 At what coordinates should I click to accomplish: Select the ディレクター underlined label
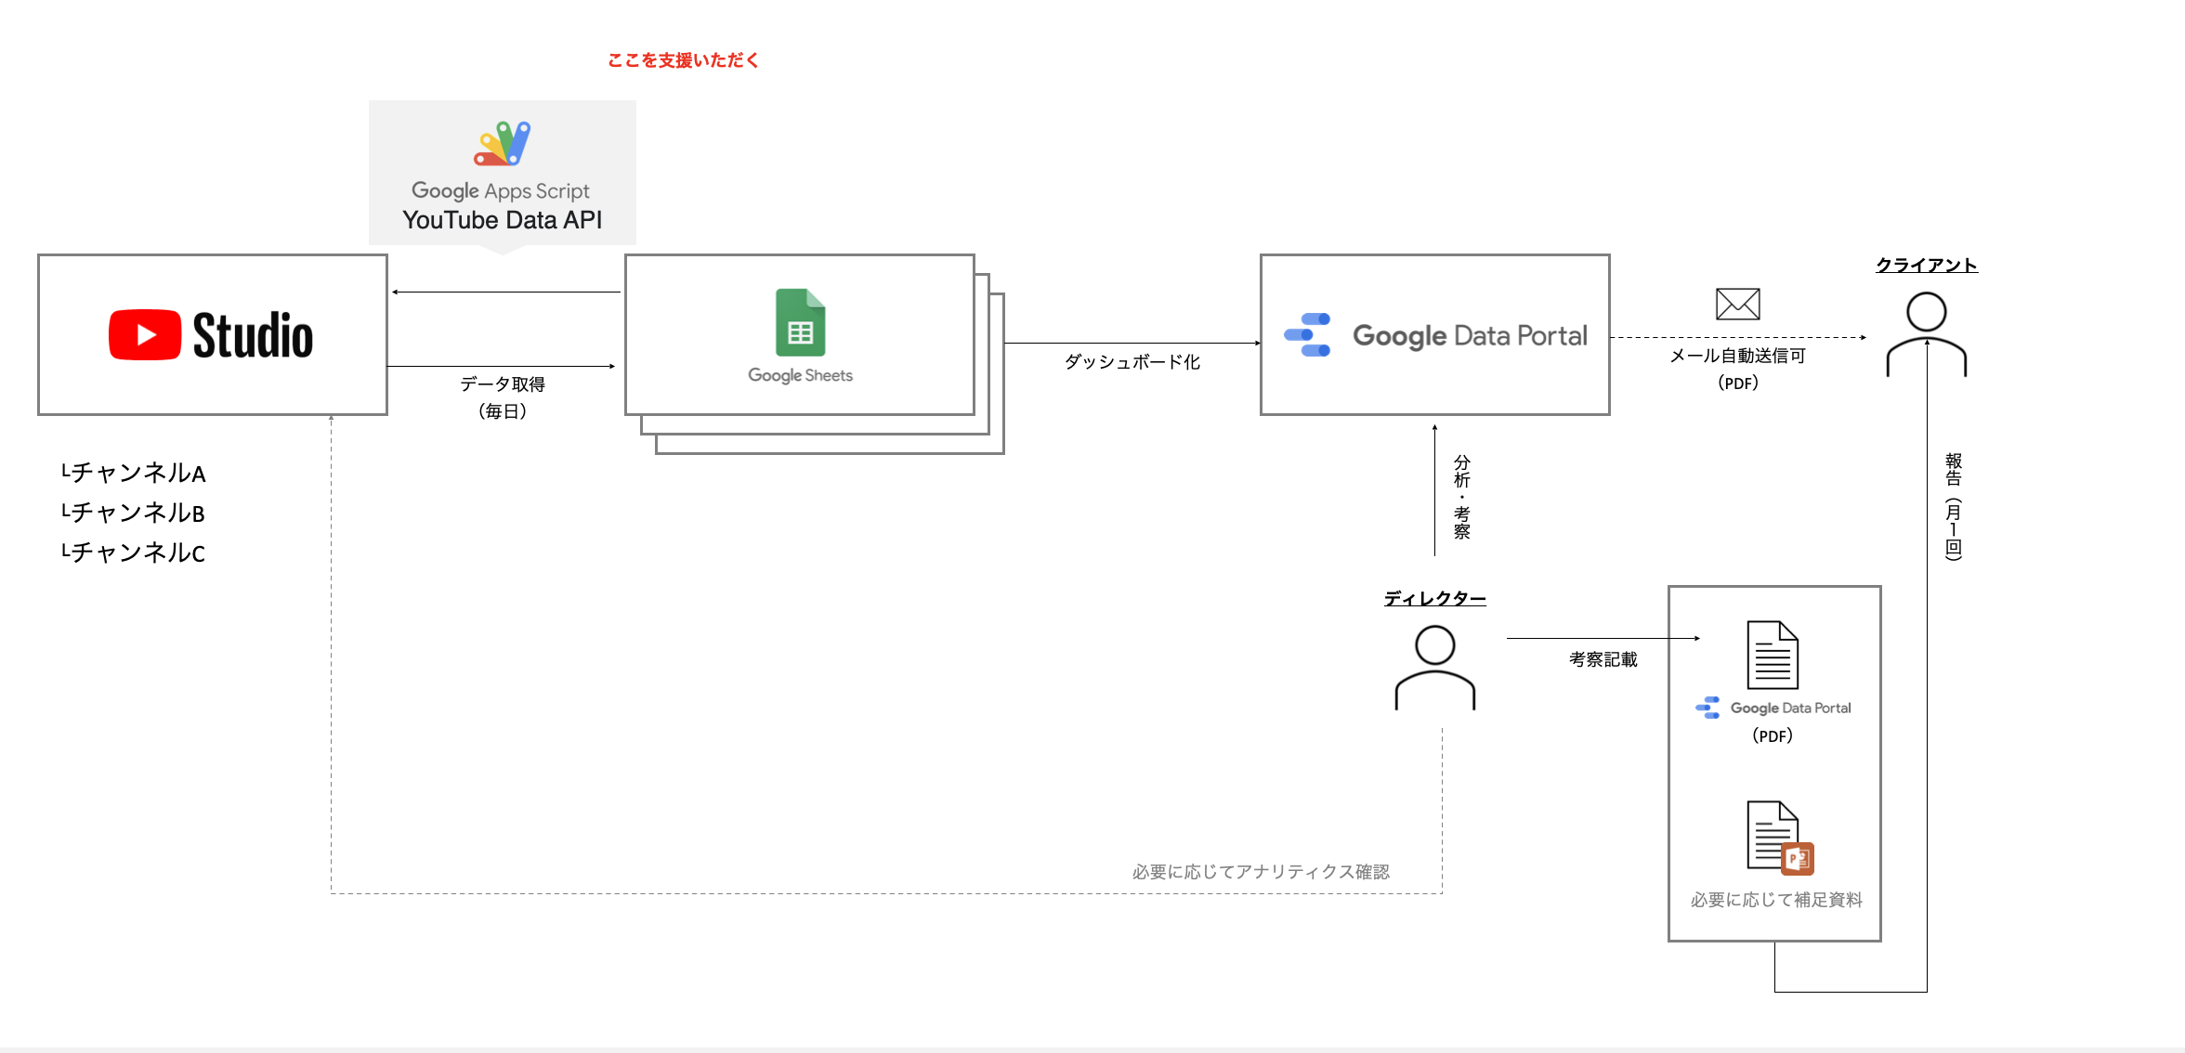click(1434, 599)
